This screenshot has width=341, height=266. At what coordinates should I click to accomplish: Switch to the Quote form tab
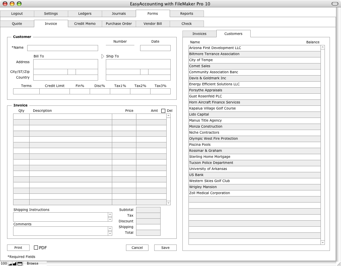tap(17, 24)
